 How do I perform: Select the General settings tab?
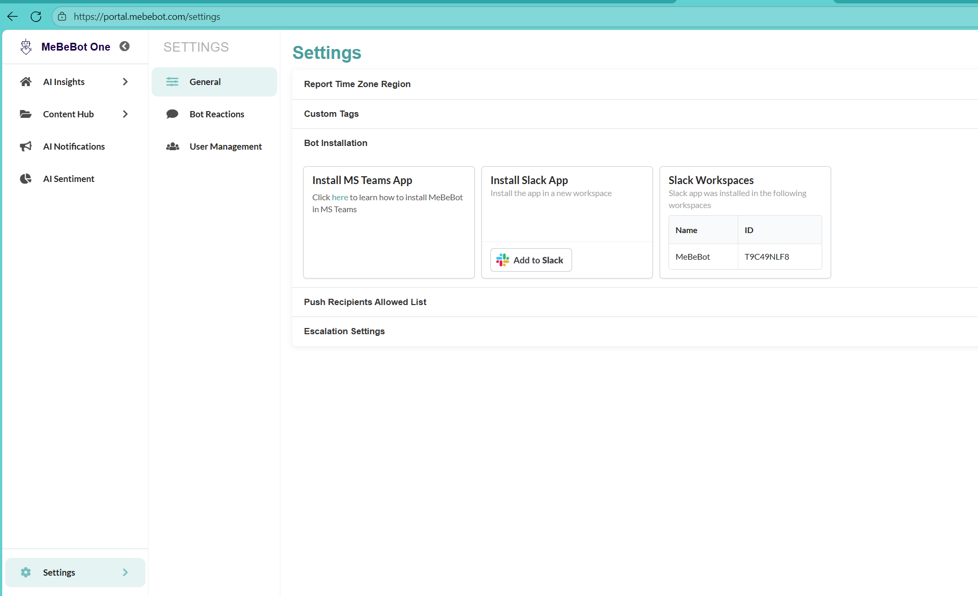pos(214,82)
